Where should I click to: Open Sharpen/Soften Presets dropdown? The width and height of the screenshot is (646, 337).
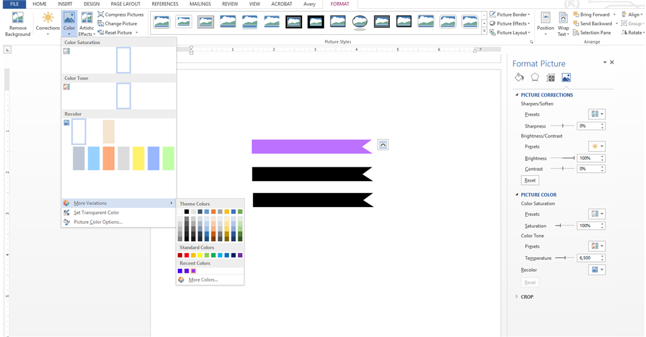click(597, 114)
